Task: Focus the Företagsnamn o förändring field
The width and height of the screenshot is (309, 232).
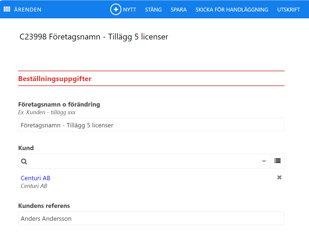Action: 151,125
